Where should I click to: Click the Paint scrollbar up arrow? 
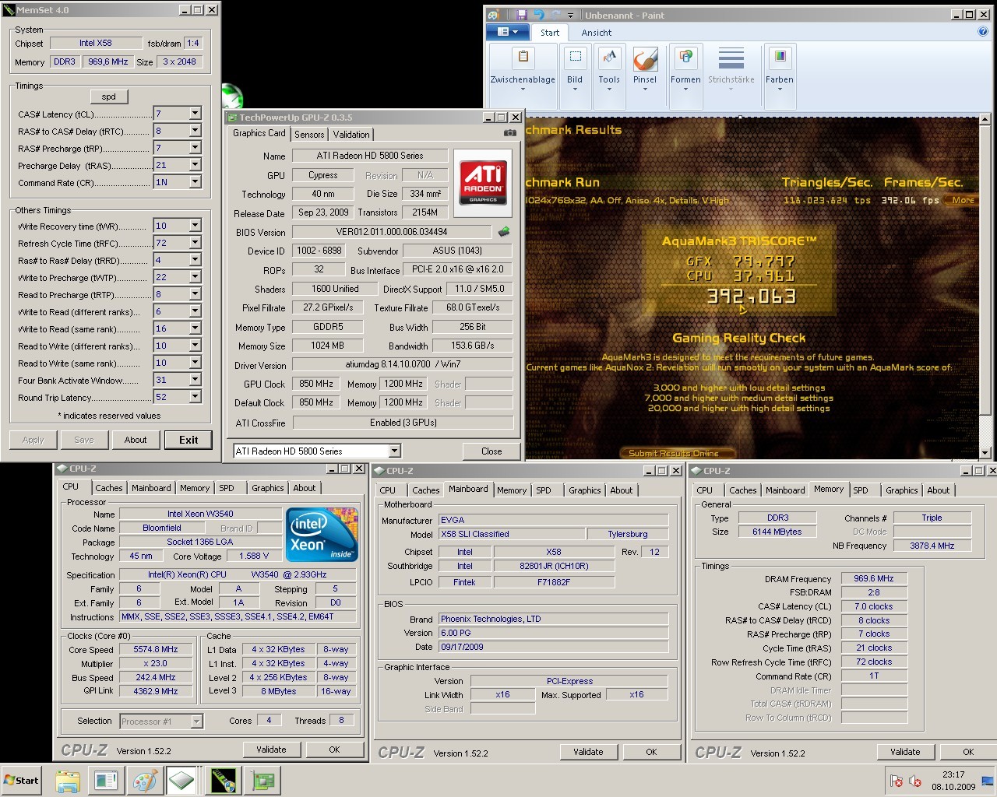point(985,120)
